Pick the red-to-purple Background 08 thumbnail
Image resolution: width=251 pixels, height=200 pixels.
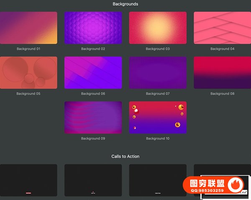click(222, 73)
